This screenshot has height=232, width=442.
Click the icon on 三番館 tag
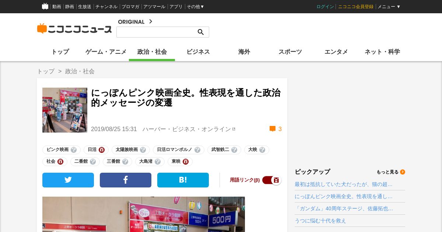click(125, 162)
